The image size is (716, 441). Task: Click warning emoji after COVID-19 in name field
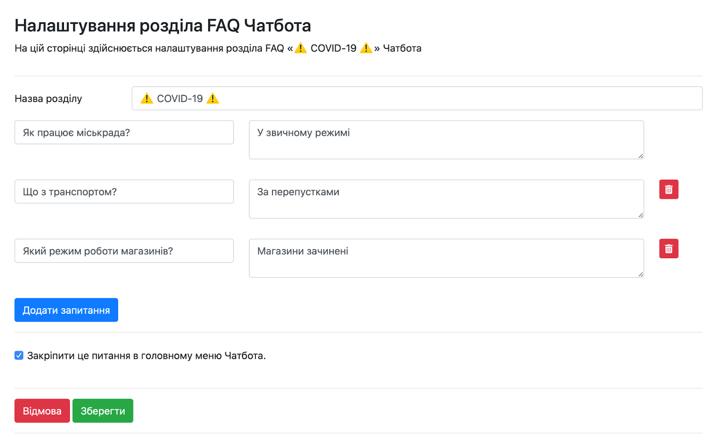[213, 98]
